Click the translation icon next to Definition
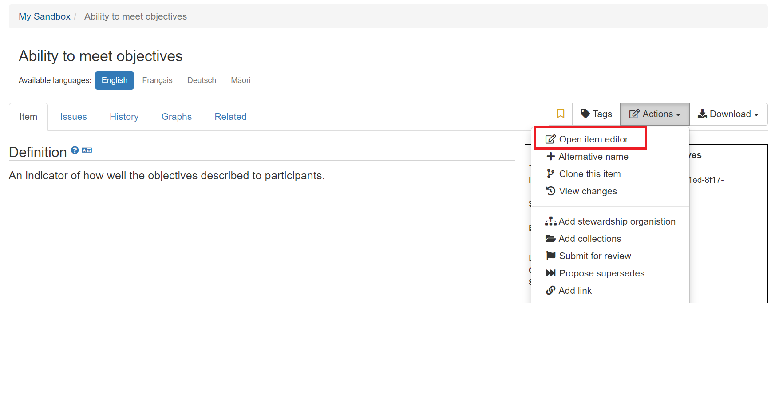This screenshot has height=402, width=771. click(x=87, y=150)
